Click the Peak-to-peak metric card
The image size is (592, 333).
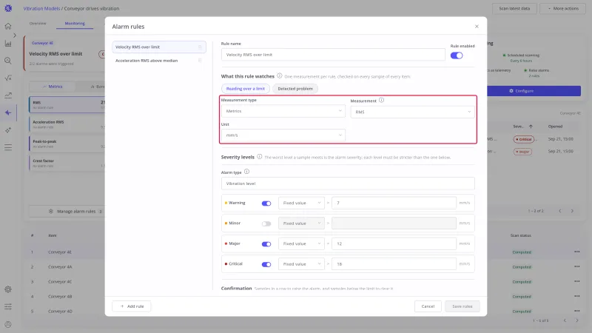tap(67, 144)
